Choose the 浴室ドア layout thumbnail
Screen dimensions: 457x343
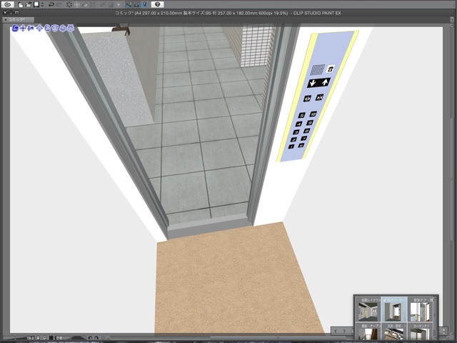420,309
